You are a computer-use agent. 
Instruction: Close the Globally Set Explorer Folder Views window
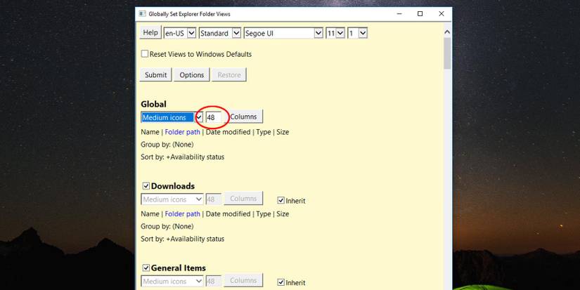point(442,13)
